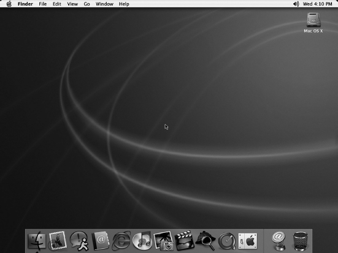Click the Mac.com spring icon
Viewport: 338px width, 253px height.
click(x=278, y=241)
